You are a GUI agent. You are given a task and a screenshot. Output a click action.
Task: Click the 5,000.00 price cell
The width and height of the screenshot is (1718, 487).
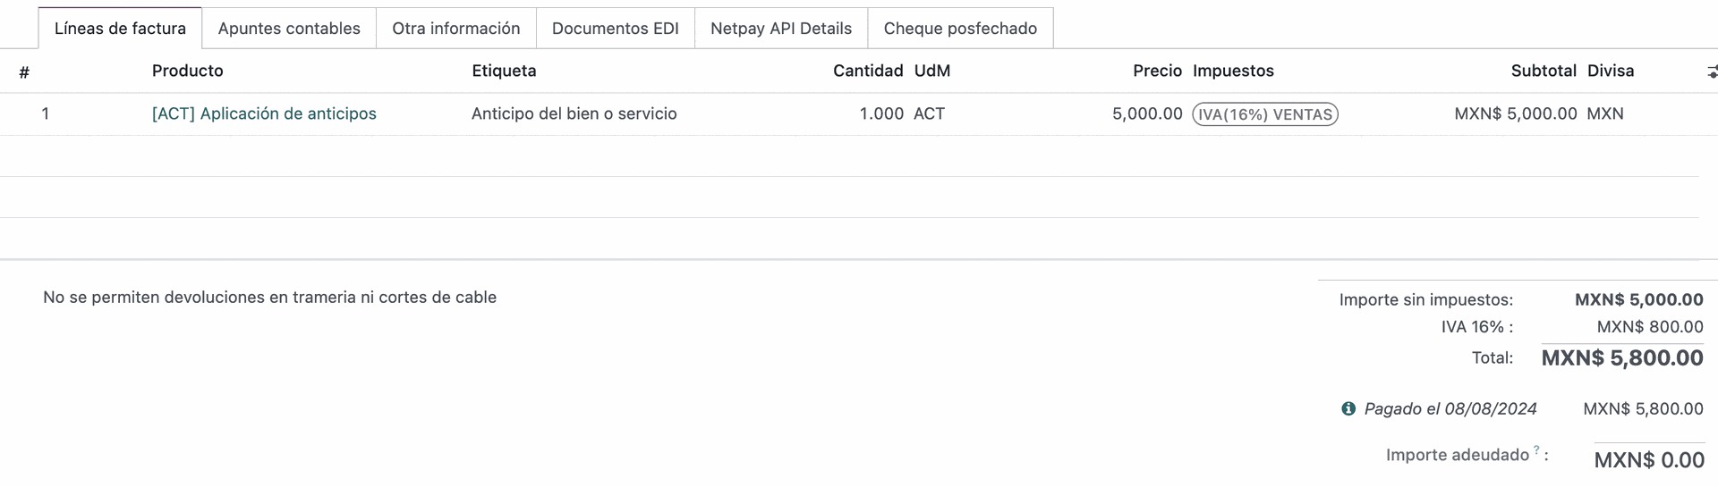1147,113
